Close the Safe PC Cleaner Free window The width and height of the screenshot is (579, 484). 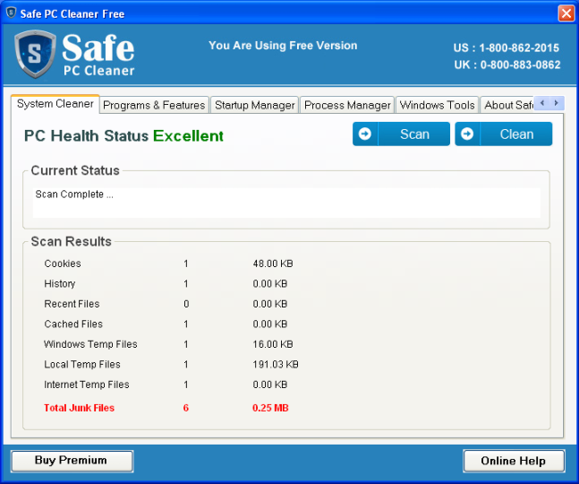[x=566, y=13]
